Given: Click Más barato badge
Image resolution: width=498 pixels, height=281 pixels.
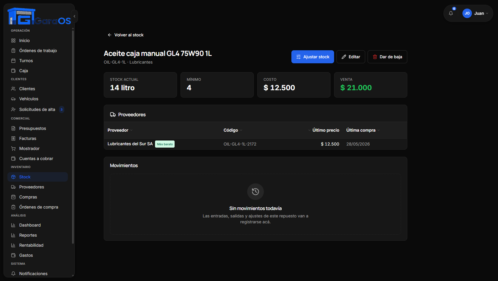Looking at the screenshot, I should coord(165,144).
